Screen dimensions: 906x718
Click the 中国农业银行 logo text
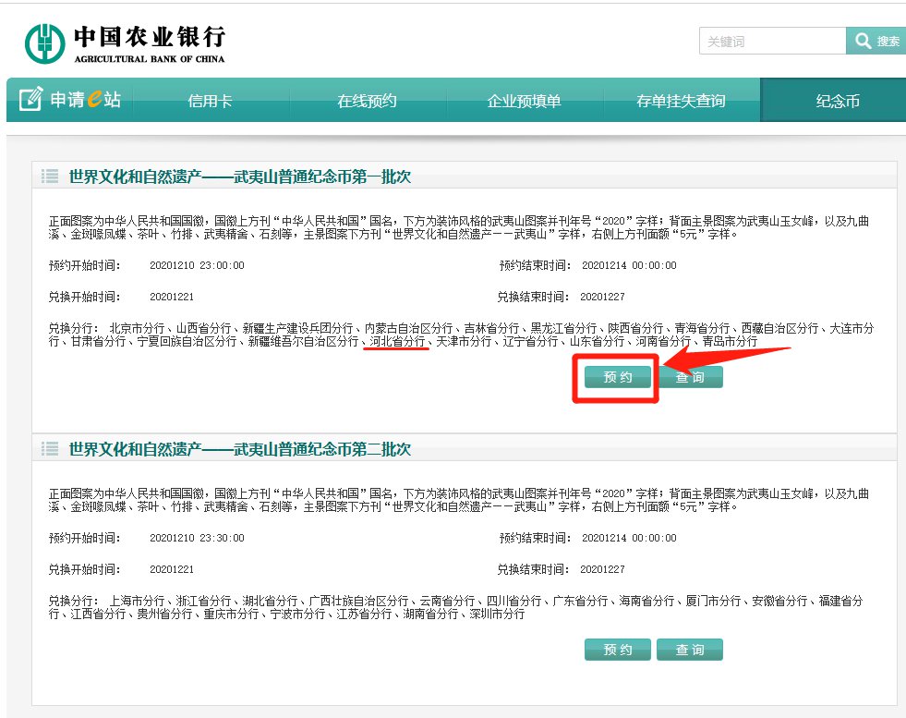click(x=149, y=38)
